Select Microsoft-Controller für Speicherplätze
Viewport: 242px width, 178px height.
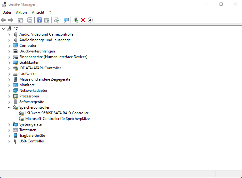pos(57,119)
